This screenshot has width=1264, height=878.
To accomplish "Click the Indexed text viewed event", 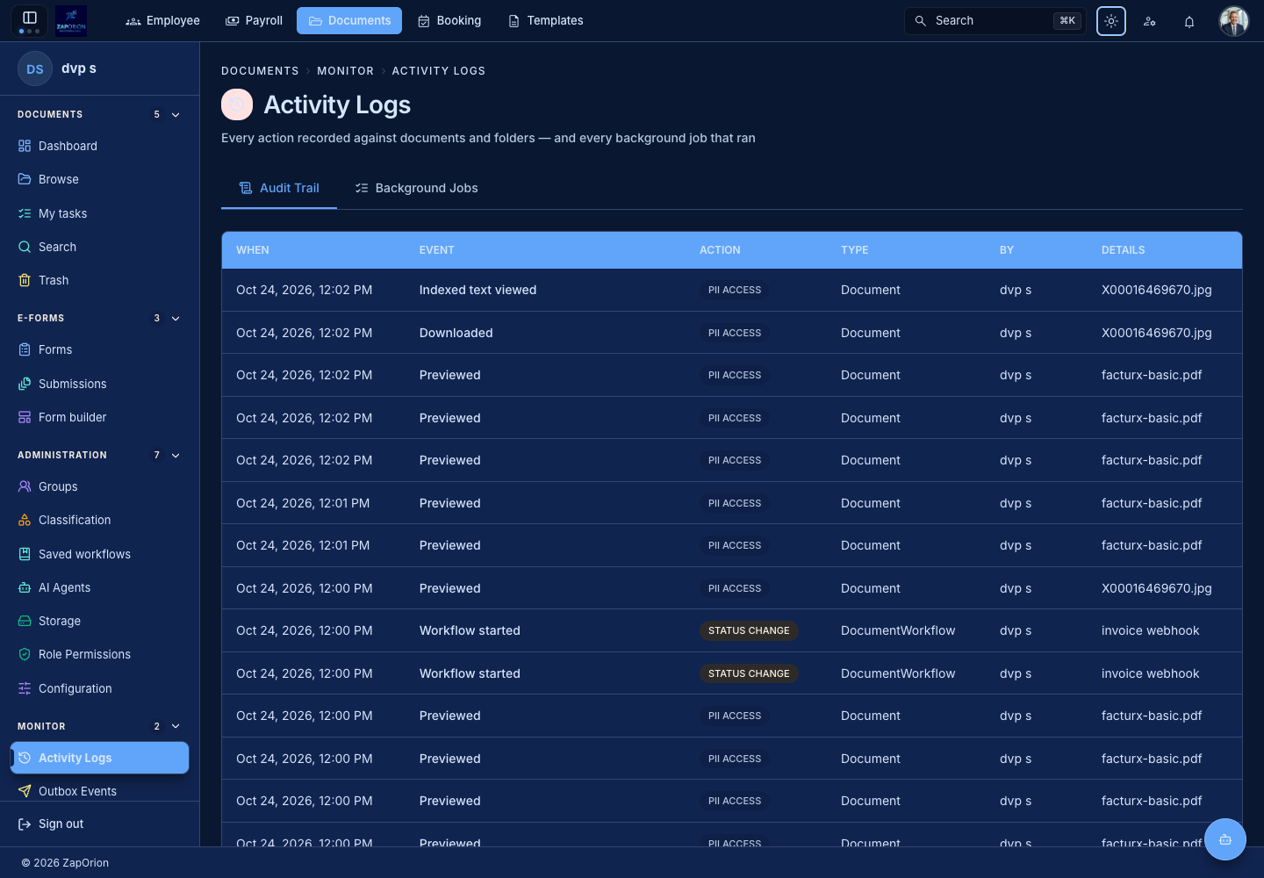I will coord(478,290).
